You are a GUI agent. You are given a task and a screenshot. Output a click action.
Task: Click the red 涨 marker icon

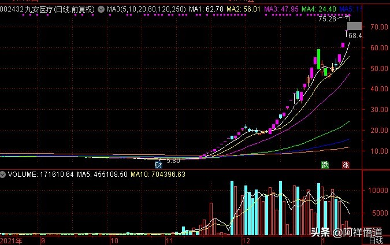tap(346, 165)
